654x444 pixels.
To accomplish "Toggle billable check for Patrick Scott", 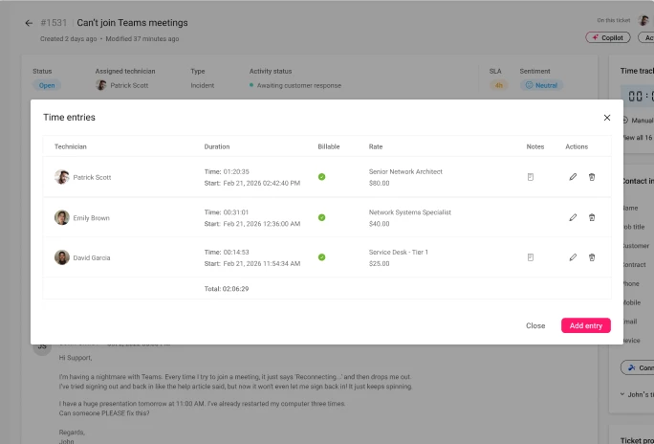I will click(x=321, y=177).
